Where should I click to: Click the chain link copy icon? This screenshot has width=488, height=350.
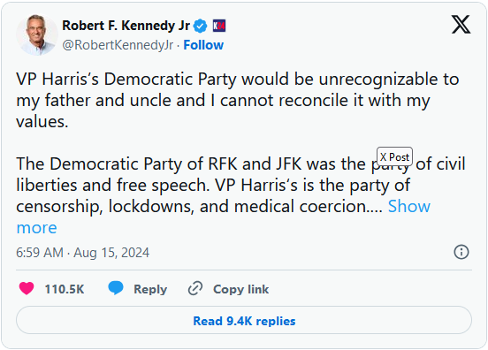tap(195, 288)
